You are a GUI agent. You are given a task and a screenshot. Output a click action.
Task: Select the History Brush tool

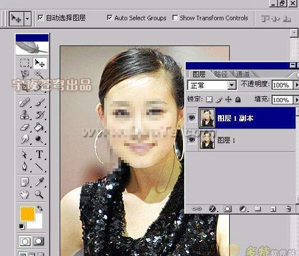[39, 115]
